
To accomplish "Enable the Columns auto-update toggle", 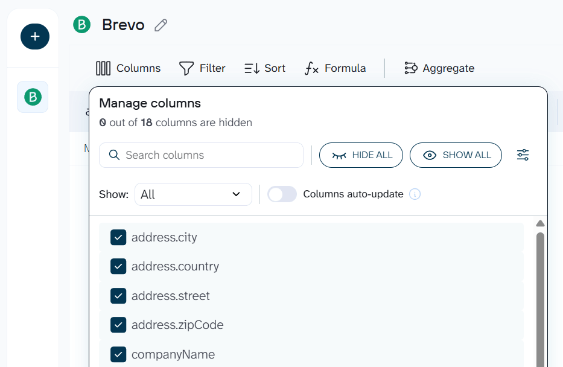I will [282, 194].
